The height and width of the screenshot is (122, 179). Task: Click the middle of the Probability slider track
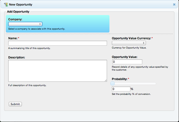[134, 84]
